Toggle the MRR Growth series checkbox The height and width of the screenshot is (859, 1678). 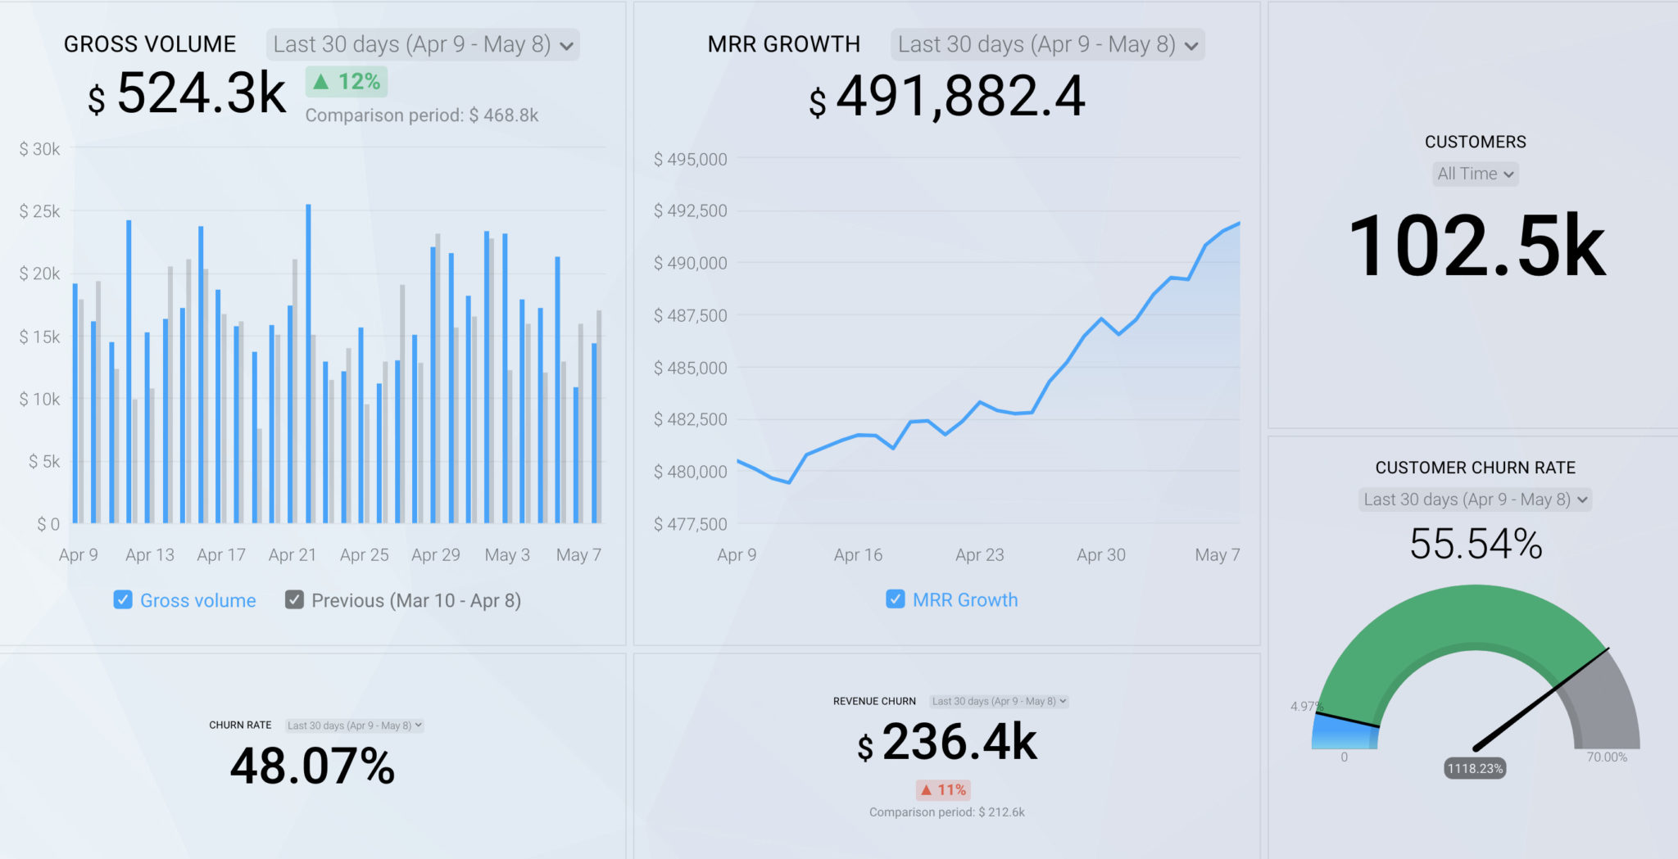coord(894,599)
